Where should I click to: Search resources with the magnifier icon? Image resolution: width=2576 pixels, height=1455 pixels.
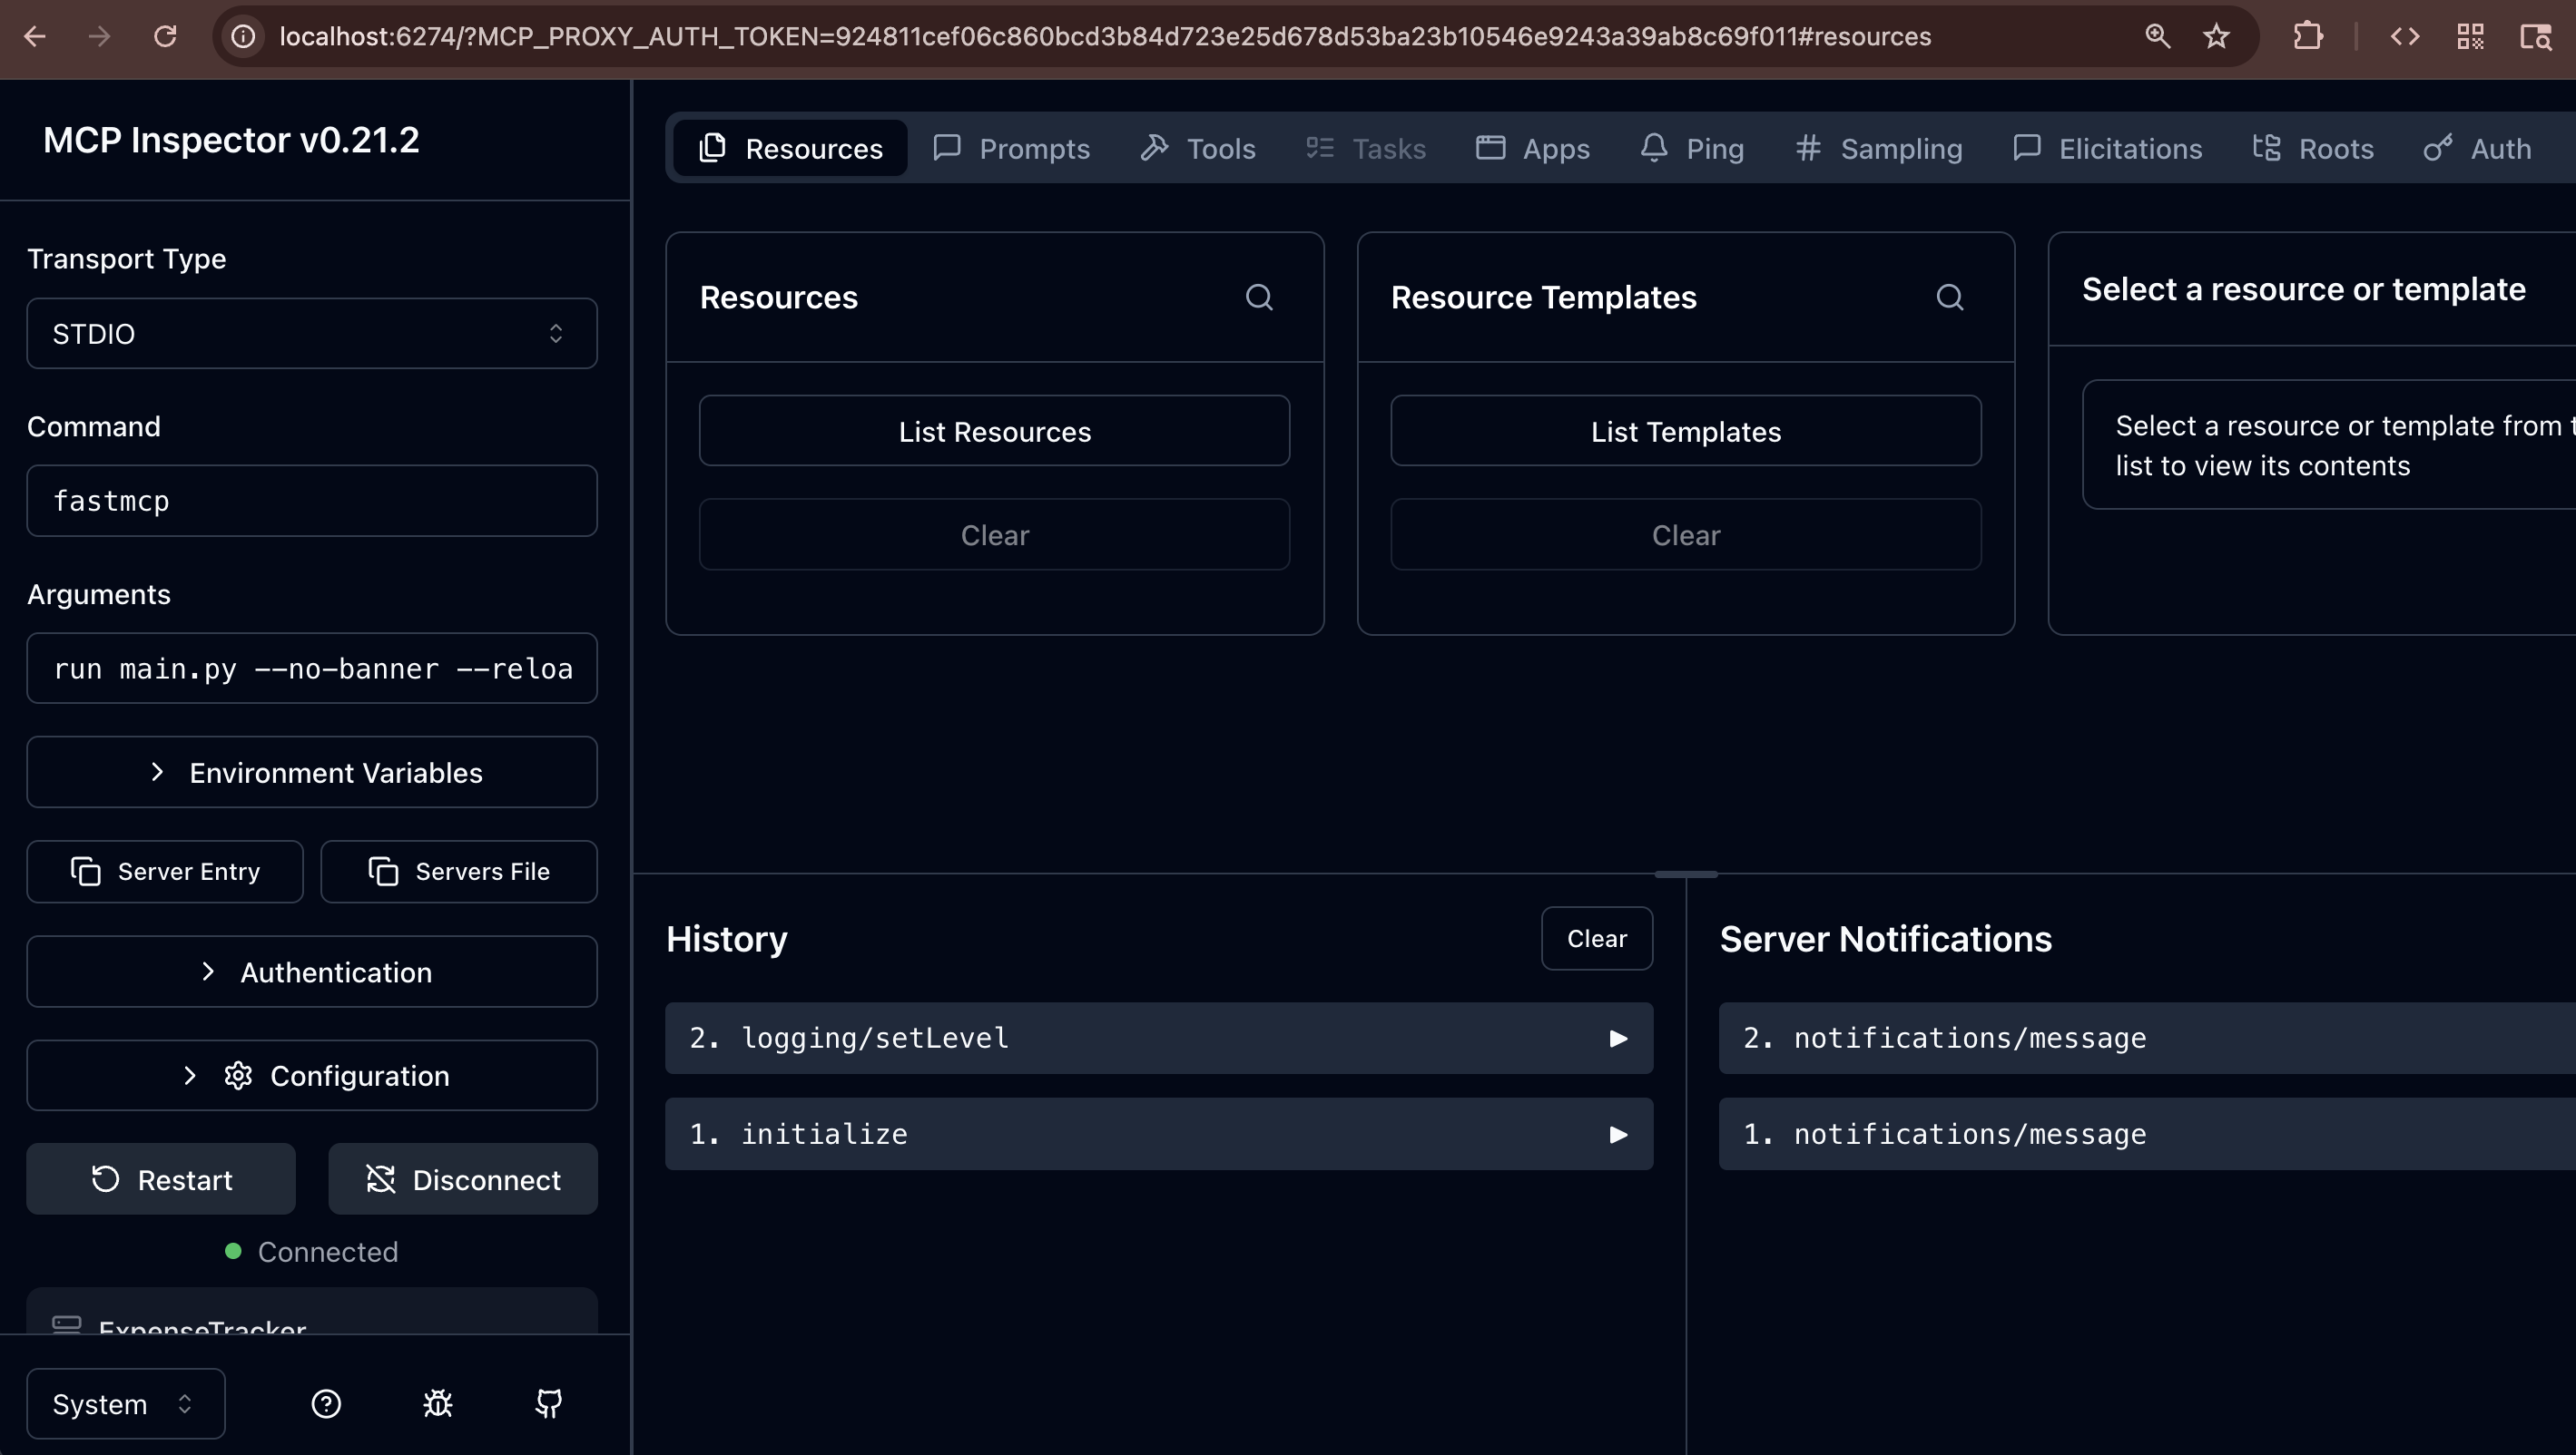coord(1259,297)
